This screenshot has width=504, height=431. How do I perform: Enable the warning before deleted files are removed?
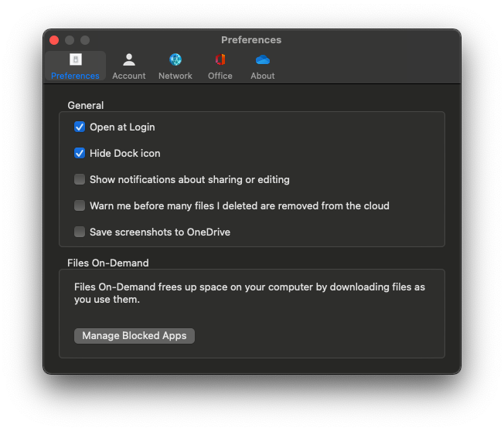(x=80, y=205)
